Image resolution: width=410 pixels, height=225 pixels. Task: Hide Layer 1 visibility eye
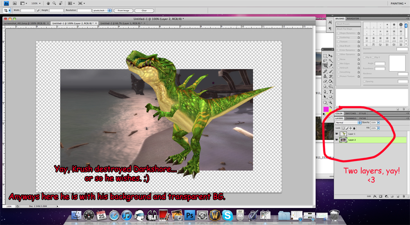[337, 134]
